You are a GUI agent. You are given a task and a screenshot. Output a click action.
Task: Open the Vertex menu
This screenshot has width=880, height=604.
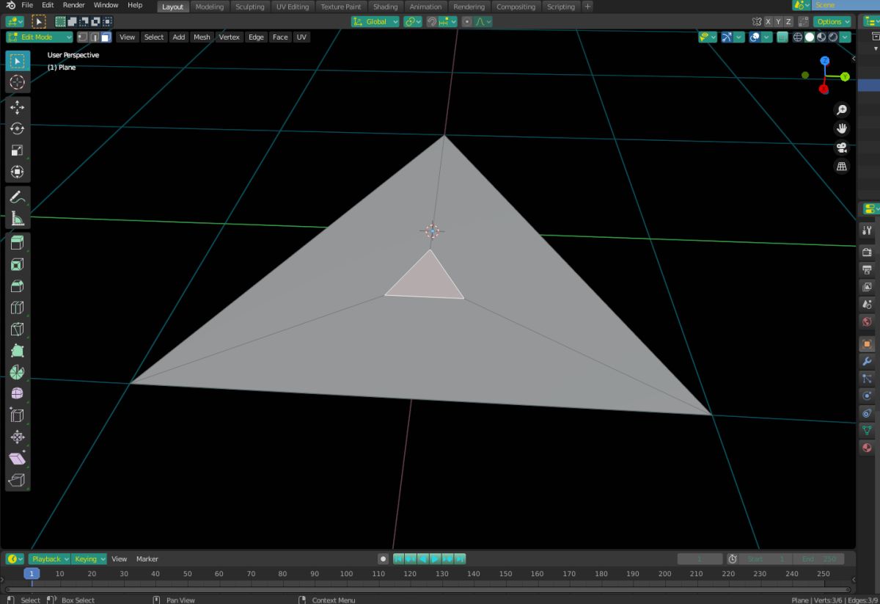[229, 37]
